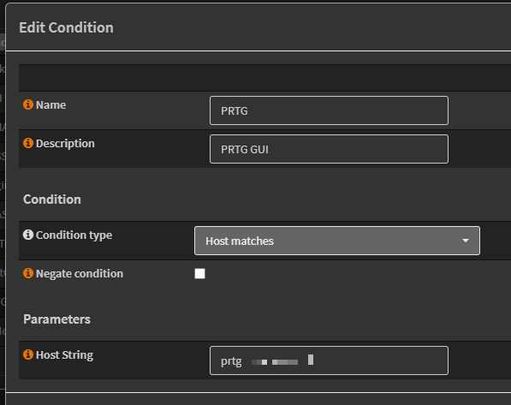Image resolution: width=511 pixels, height=405 pixels.
Task: Click into the Description field containing PRTG GUI
Action: tap(330, 149)
